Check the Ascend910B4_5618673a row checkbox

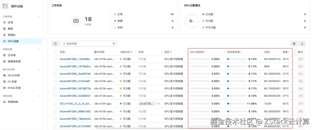pos(55,89)
